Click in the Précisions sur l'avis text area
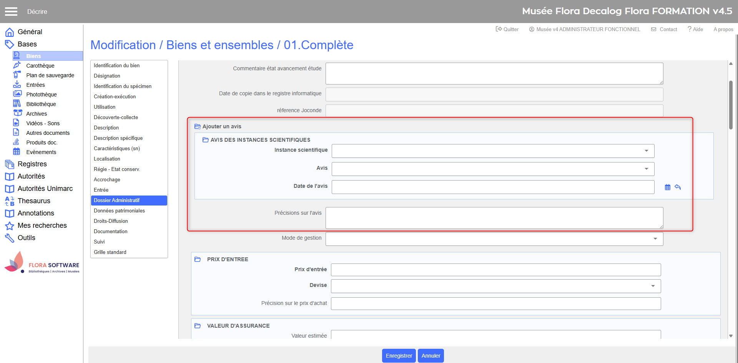738x363 pixels. 494,218
